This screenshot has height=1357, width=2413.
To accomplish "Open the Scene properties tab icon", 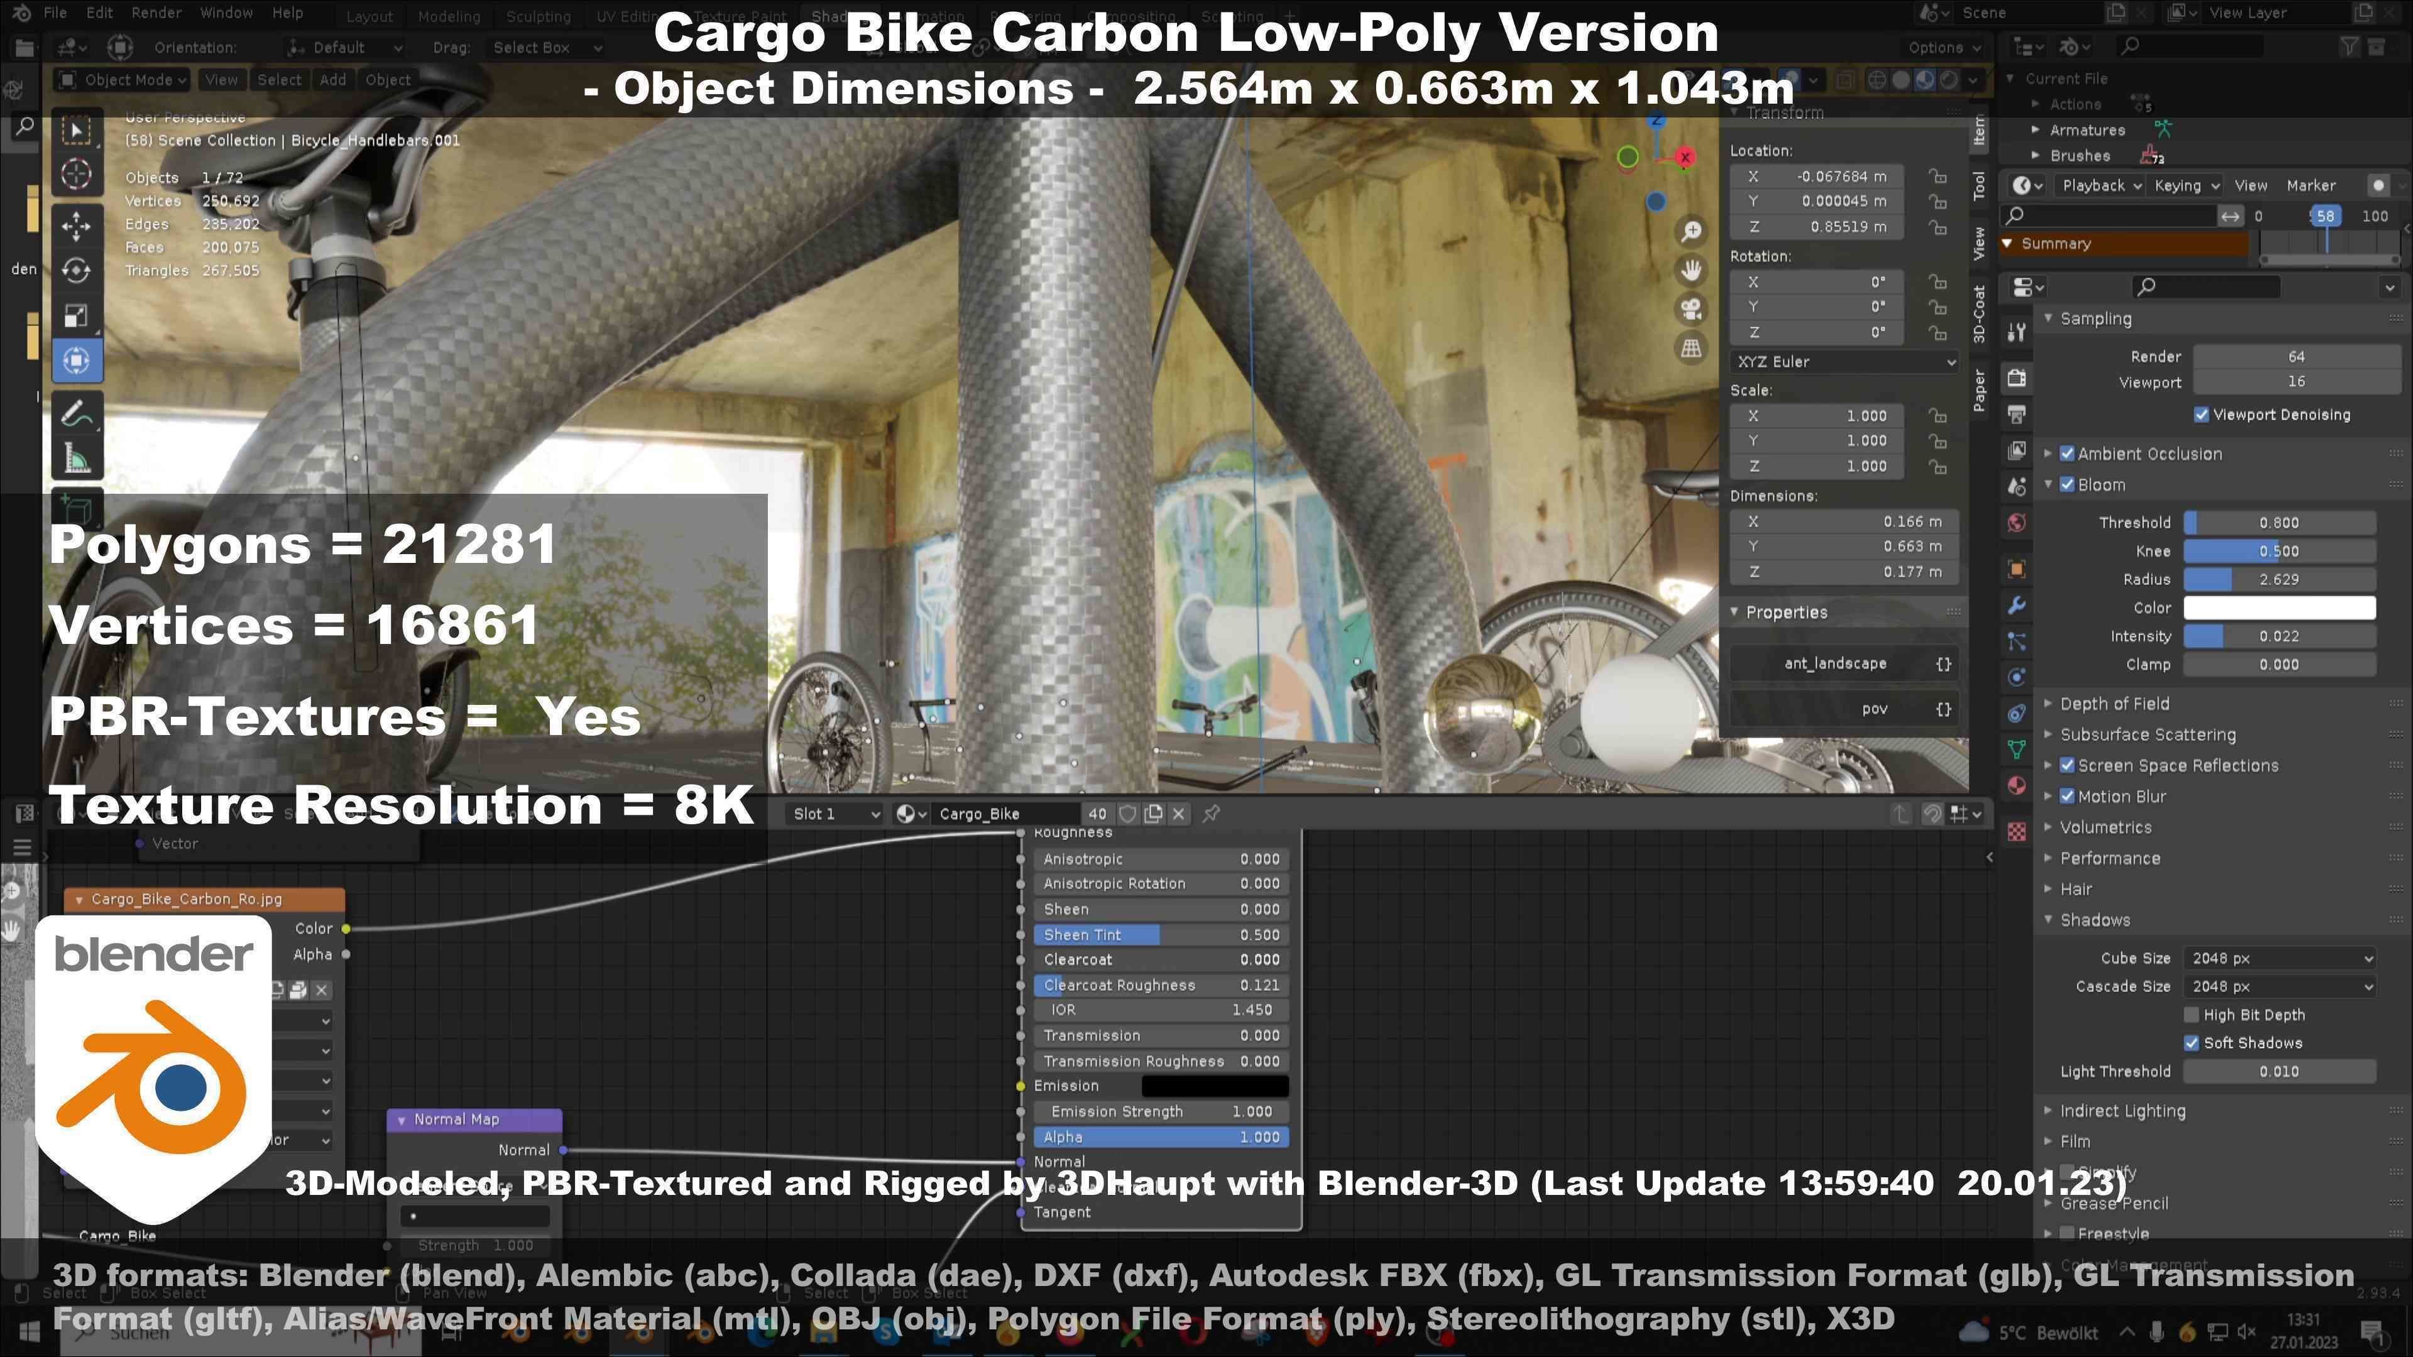I will tap(2016, 487).
